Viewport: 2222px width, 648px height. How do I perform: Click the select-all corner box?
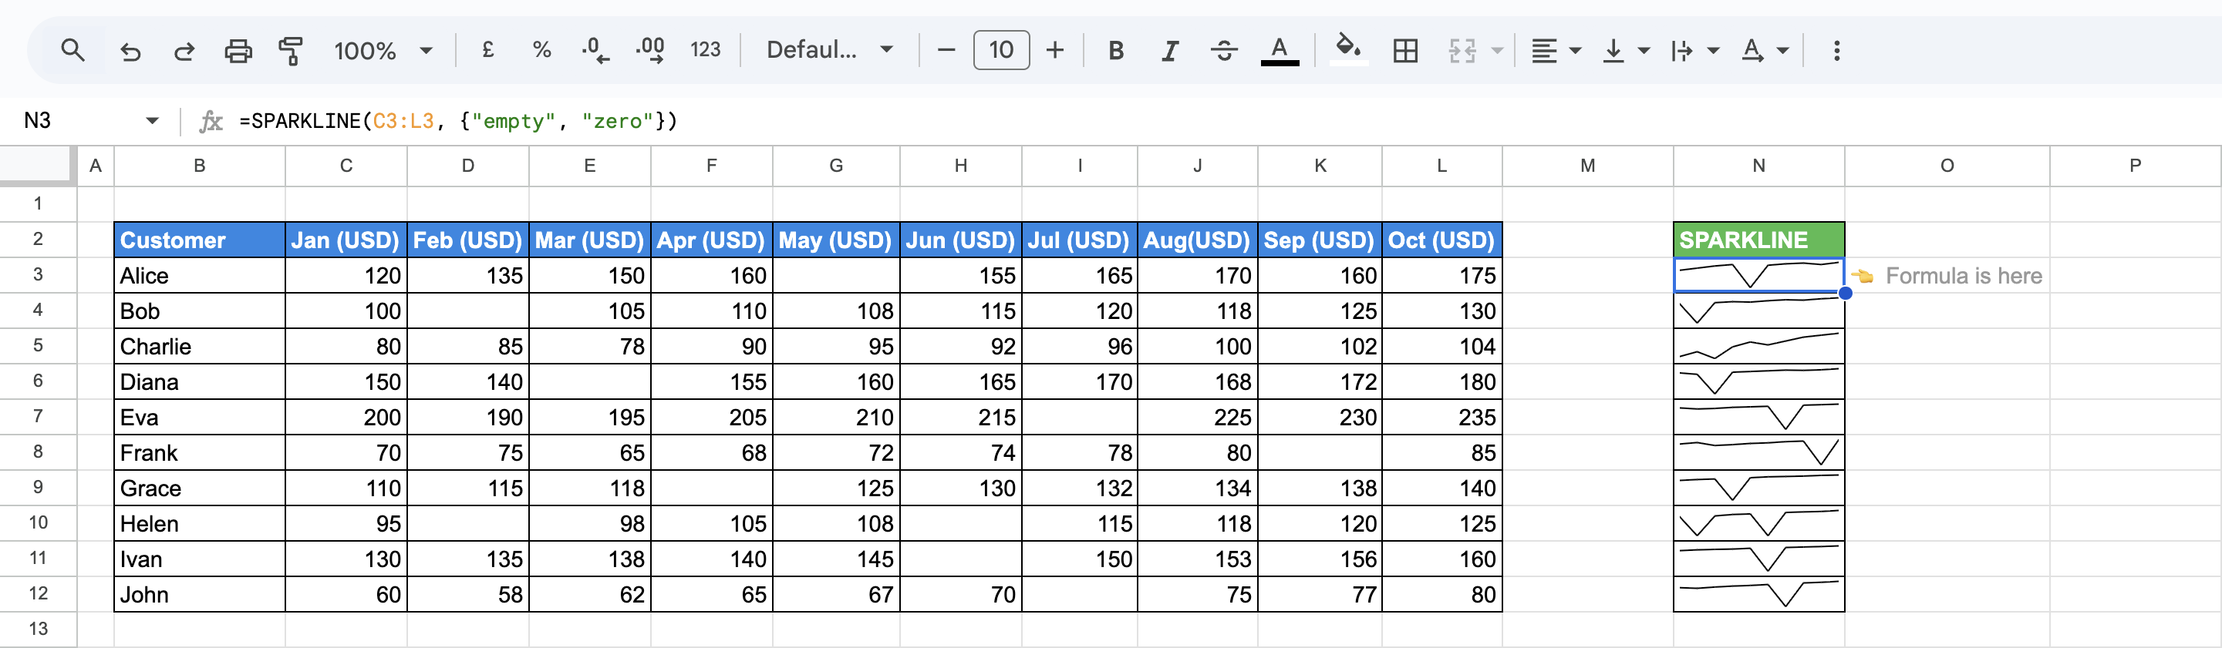tap(36, 165)
